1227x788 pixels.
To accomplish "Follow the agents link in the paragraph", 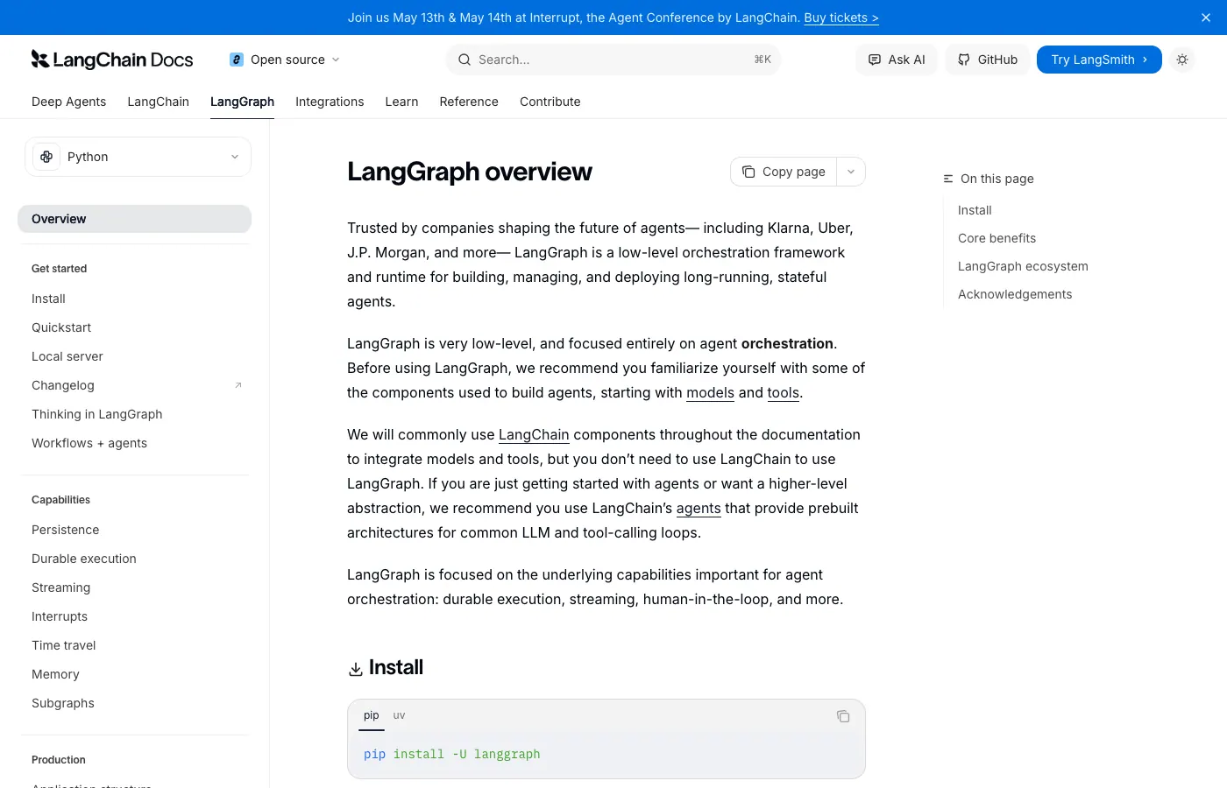I will click(699, 508).
